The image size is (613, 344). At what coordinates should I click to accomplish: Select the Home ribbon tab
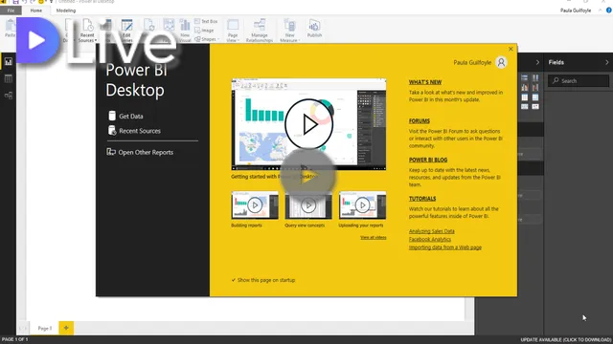pos(36,11)
